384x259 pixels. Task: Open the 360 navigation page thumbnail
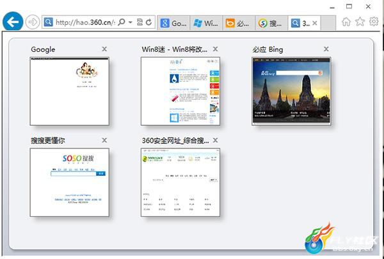pos(180,182)
